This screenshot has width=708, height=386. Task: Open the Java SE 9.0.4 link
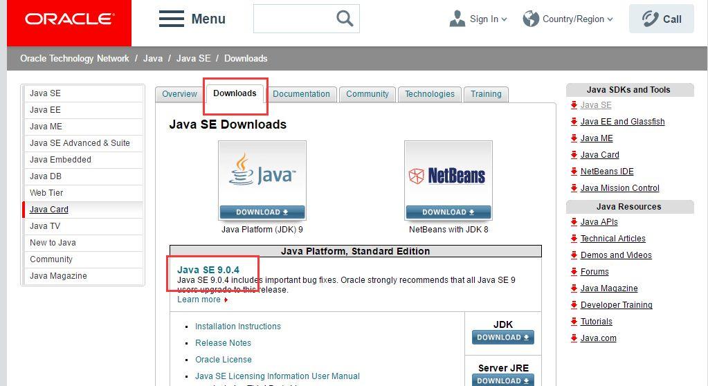208,270
